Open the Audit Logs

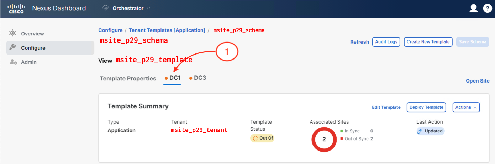(x=386, y=42)
